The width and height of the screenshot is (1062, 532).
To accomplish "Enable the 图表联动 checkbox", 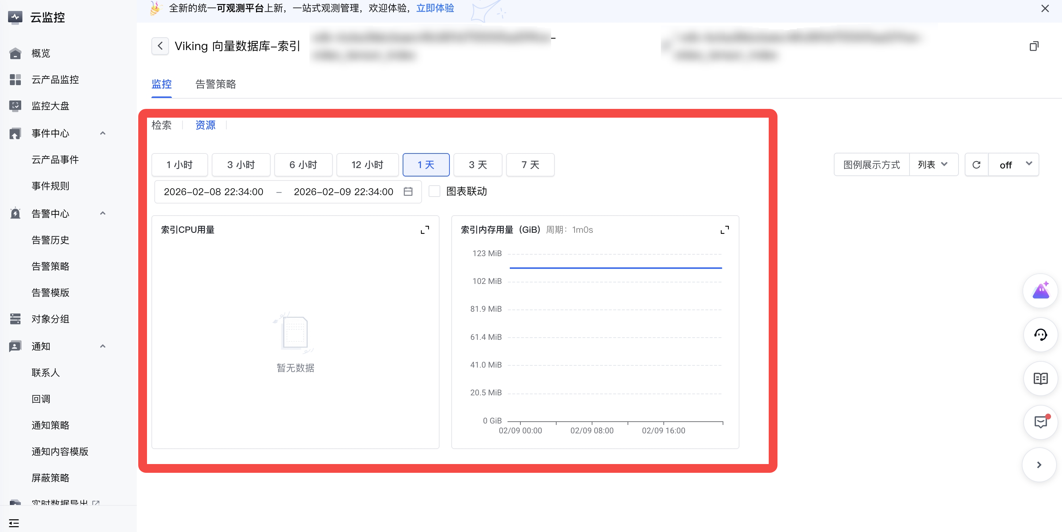I will tap(434, 191).
